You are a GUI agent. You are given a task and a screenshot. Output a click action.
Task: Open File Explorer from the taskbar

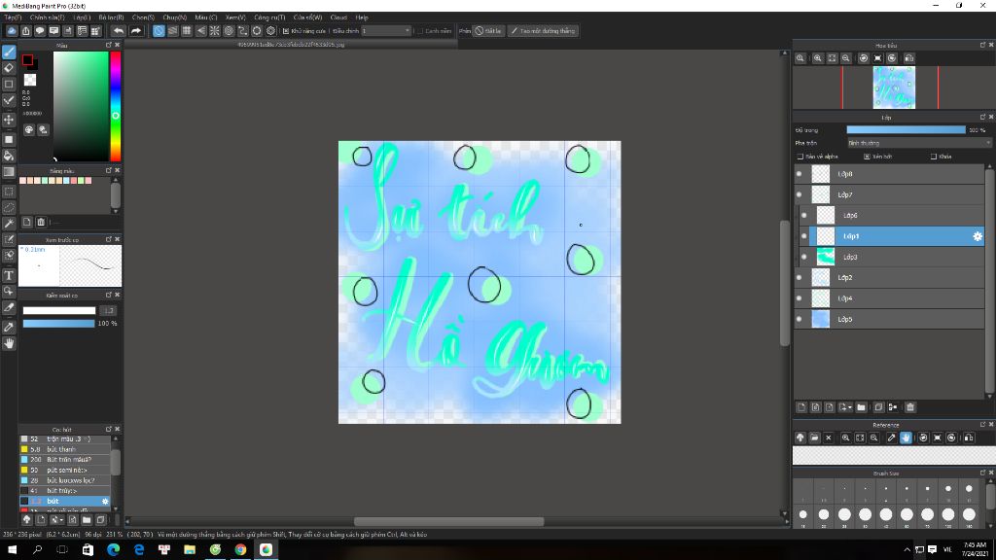click(190, 549)
